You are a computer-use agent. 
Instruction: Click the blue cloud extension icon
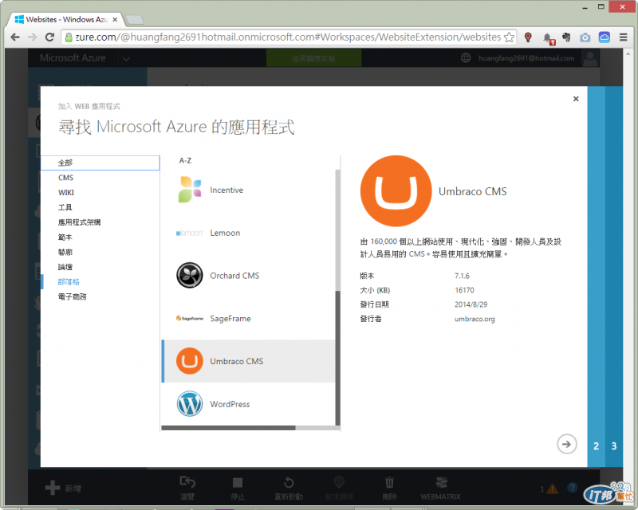(x=605, y=37)
